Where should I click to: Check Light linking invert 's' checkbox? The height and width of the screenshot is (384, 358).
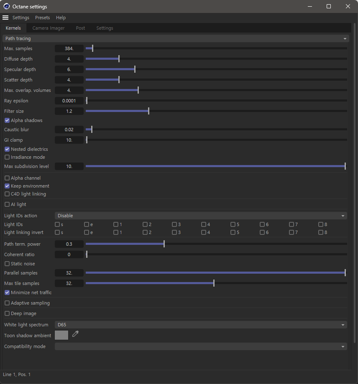click(57, 232)
